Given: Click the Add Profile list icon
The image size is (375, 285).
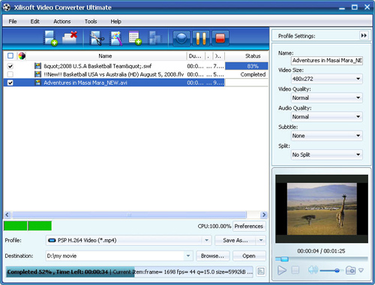Looking at the screenshot, I should coord(135,38).
